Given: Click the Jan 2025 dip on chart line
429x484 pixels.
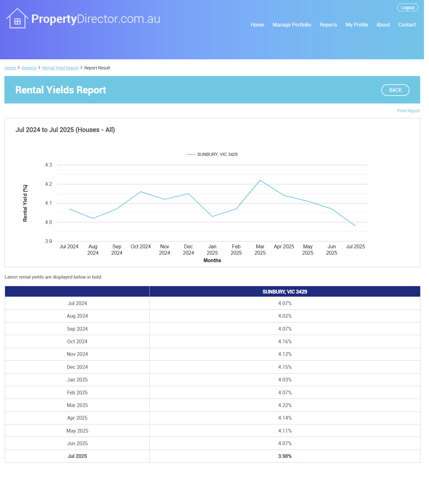Looking at the screenshot, I should pyautogui.click(x=212, y=216).
